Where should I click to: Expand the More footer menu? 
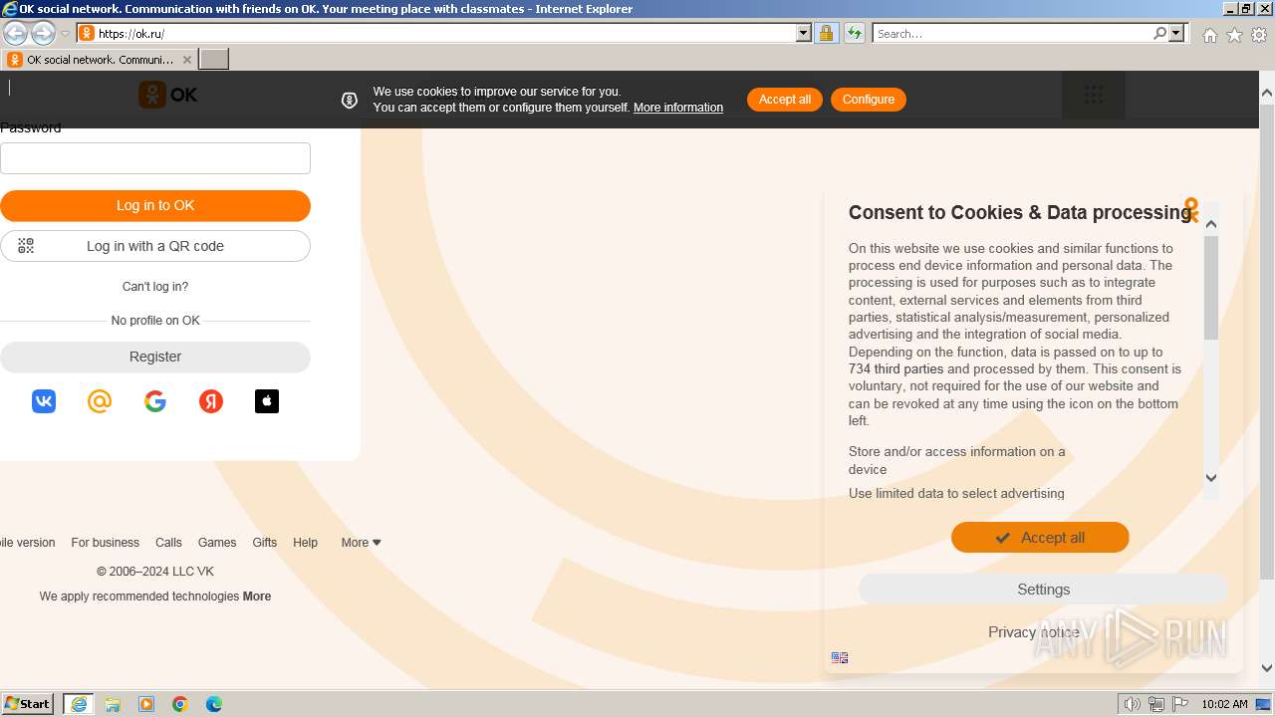pyautogui.click(x=361, y=543)
